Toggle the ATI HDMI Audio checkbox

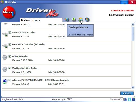(10, 56)
